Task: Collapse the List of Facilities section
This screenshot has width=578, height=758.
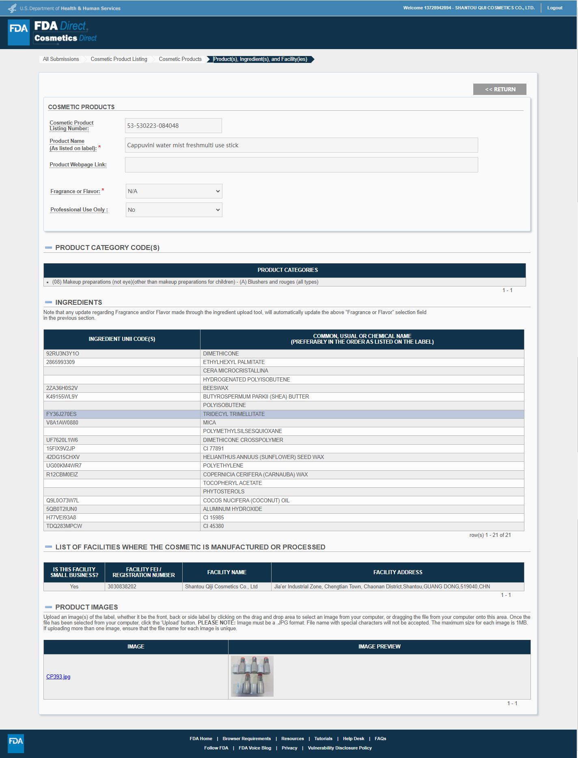Action: tap(49, 547)
